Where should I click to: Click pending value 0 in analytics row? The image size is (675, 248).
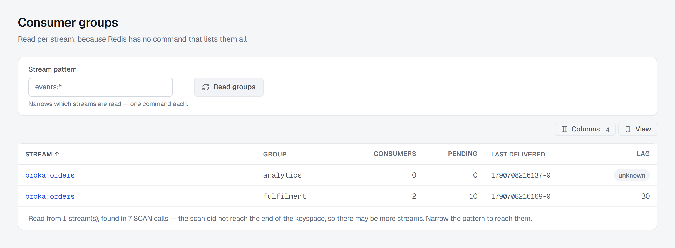[x=475, y=175]
